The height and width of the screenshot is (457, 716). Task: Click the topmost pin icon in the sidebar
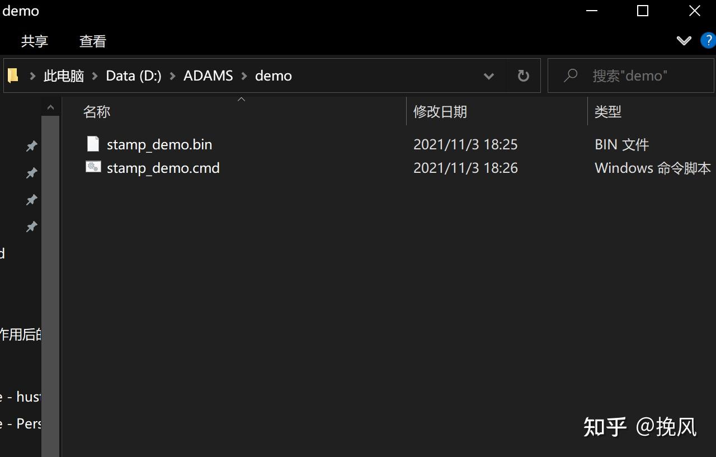[x=32, y=145]
